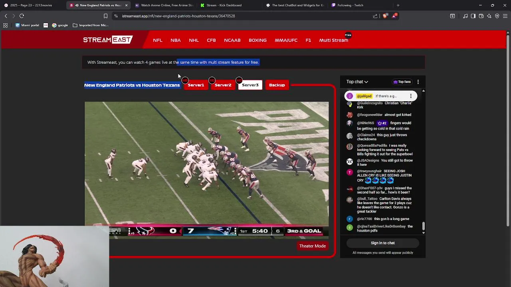Click the New England Patriots vs Houston Texans title
Viewport: 511px width, 287px height.
[x=132, y=85]
